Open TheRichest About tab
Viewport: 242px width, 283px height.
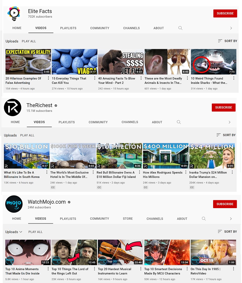157,122
